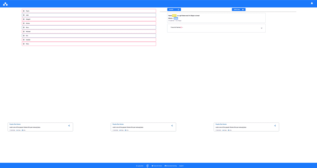
Task: Open Popular Boy Names title on left card
Action: coord(15,124)
